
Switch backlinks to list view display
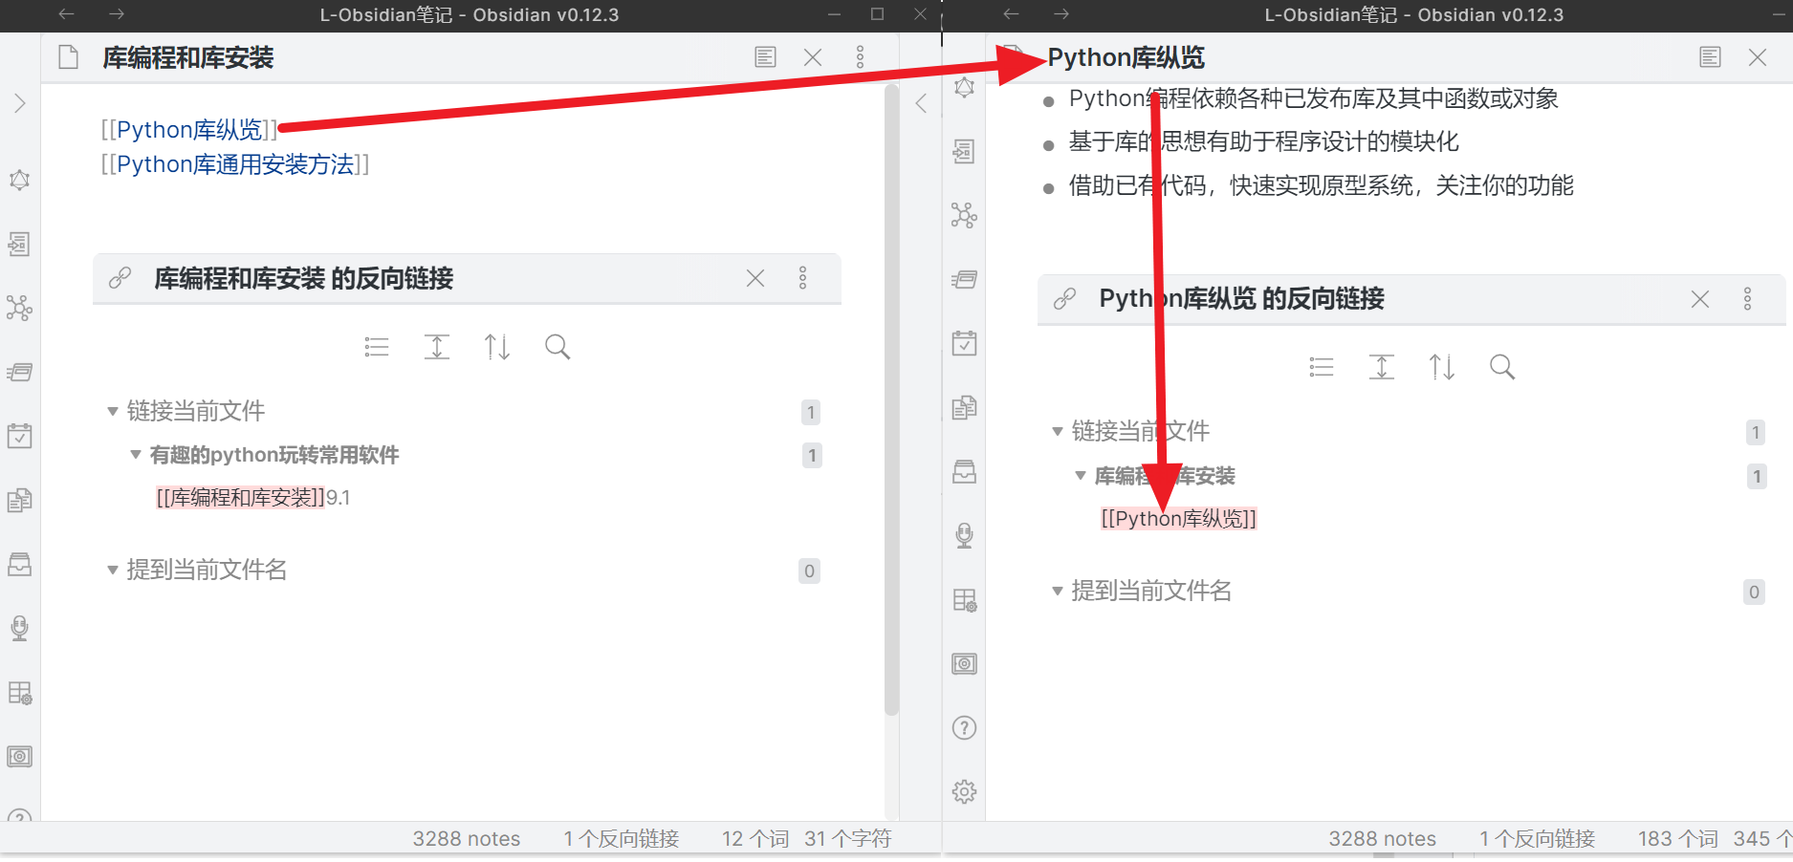click(x=376, y=347)
